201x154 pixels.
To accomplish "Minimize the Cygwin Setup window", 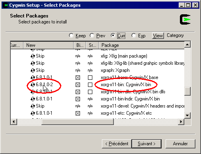I will [181, 5].
